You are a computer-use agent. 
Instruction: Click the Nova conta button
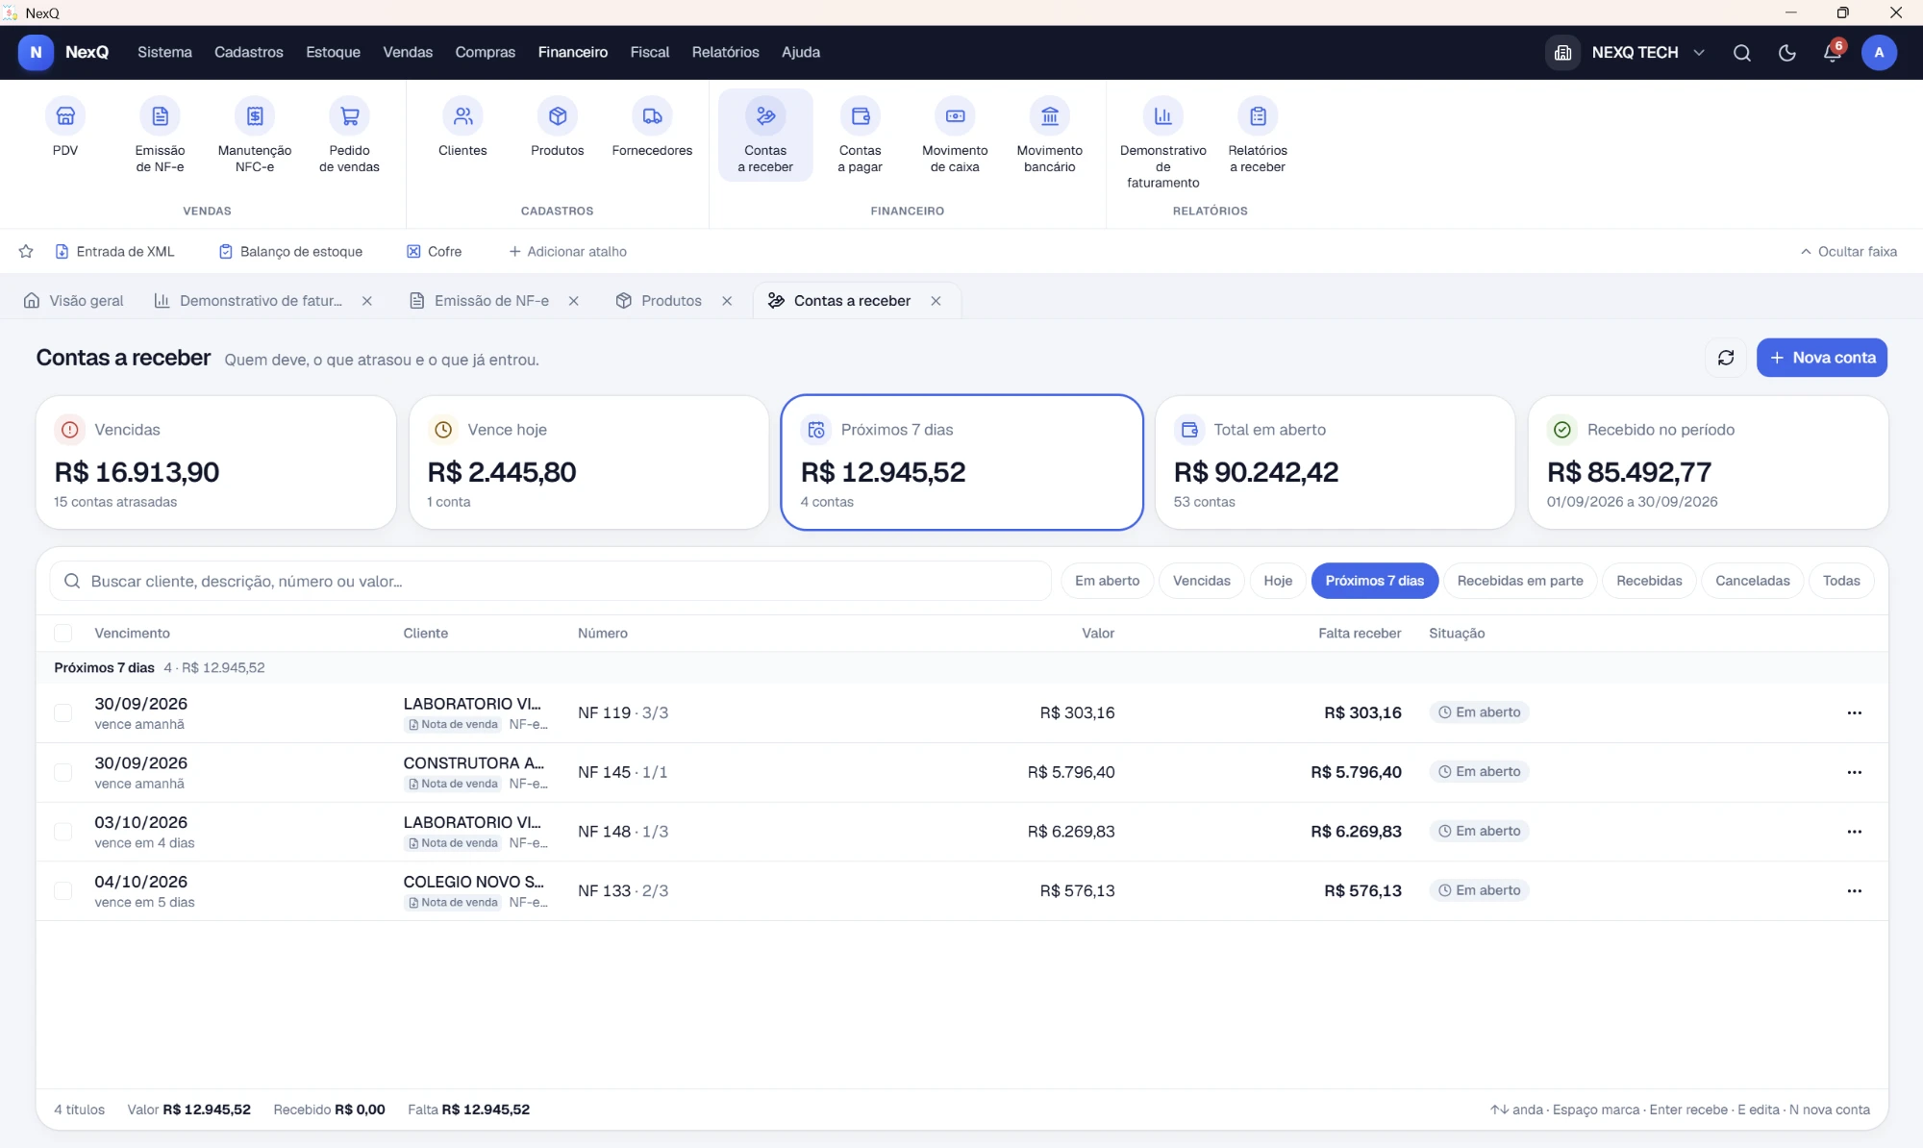click(1821, 358)
